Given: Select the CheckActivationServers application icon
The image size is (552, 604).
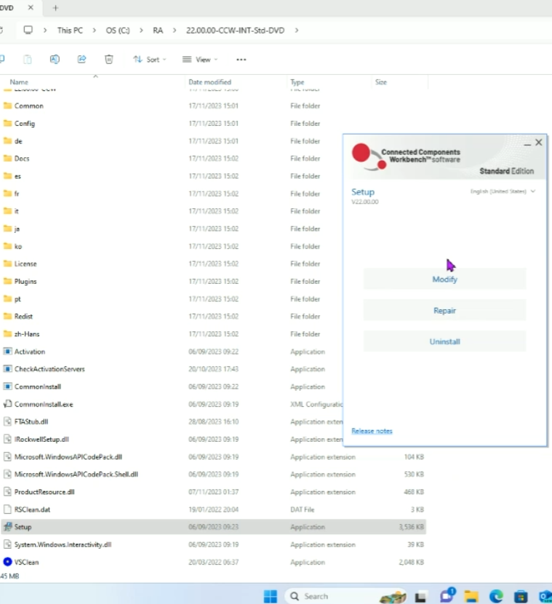Looking at the screenshot, I should [7, 369].
